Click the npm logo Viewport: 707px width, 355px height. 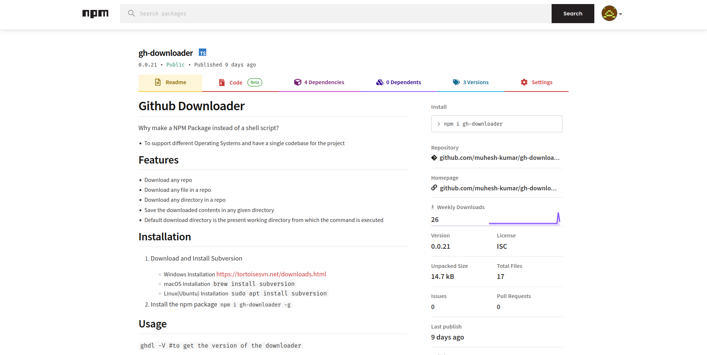[95, 14]
